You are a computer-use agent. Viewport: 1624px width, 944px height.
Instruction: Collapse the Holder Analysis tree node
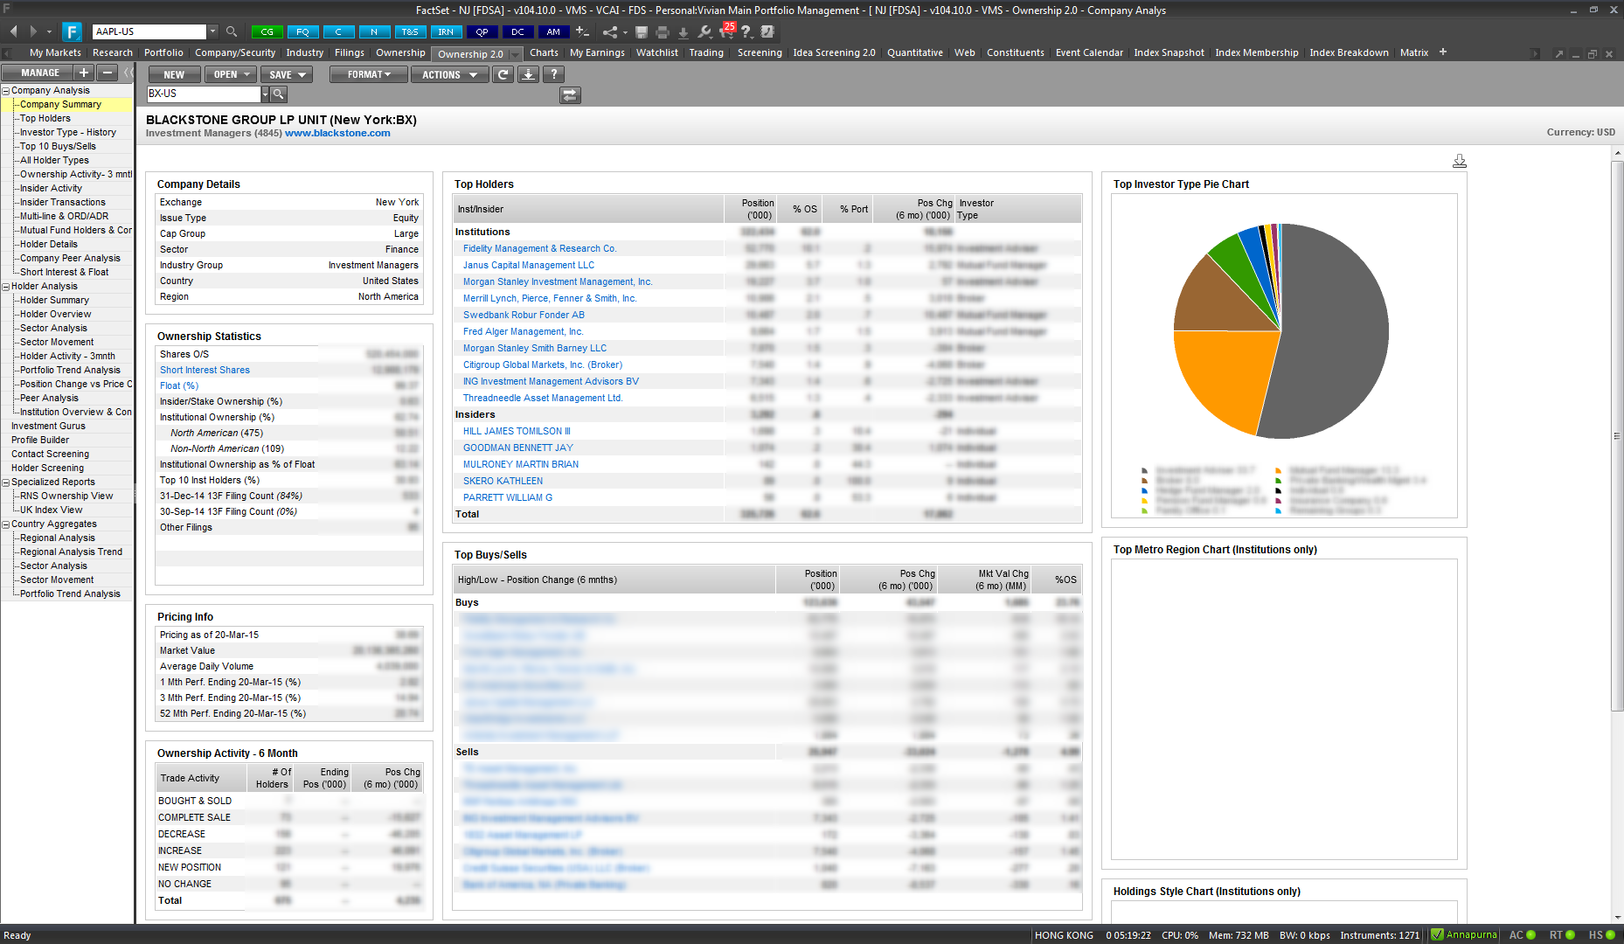tap(6, 286)
